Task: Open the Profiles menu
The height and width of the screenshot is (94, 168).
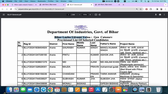Action: coord(51,1)
